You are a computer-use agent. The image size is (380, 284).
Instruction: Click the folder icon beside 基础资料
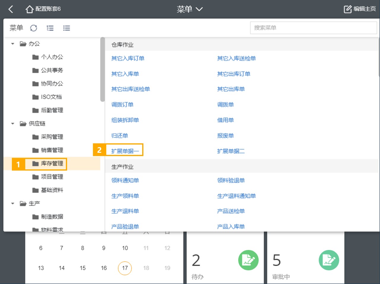click(35, 190)
